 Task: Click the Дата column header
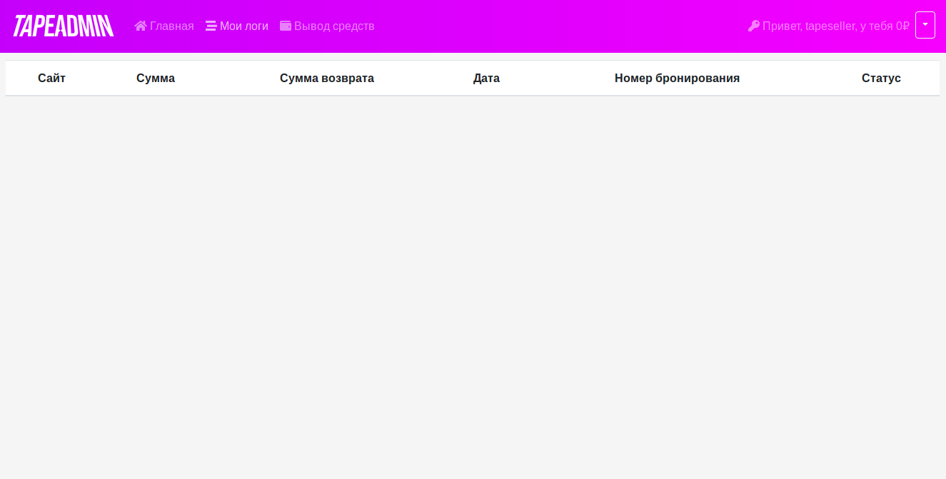[x=486, y=78]
